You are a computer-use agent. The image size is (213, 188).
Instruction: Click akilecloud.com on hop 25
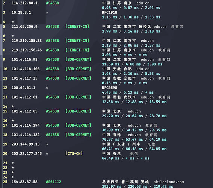169,182
